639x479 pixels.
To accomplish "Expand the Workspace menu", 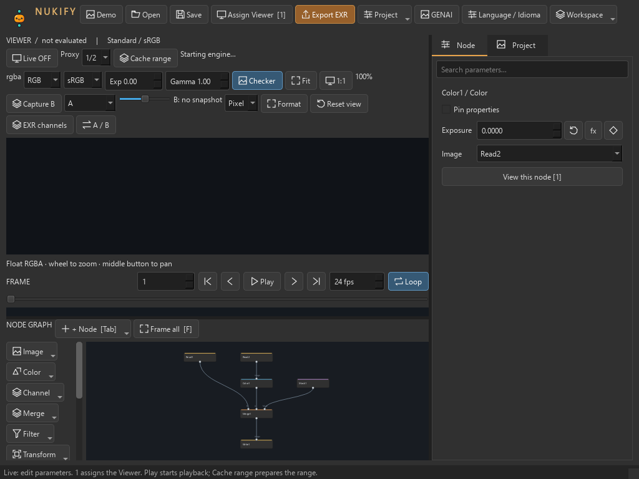I will tap(583, 15).
